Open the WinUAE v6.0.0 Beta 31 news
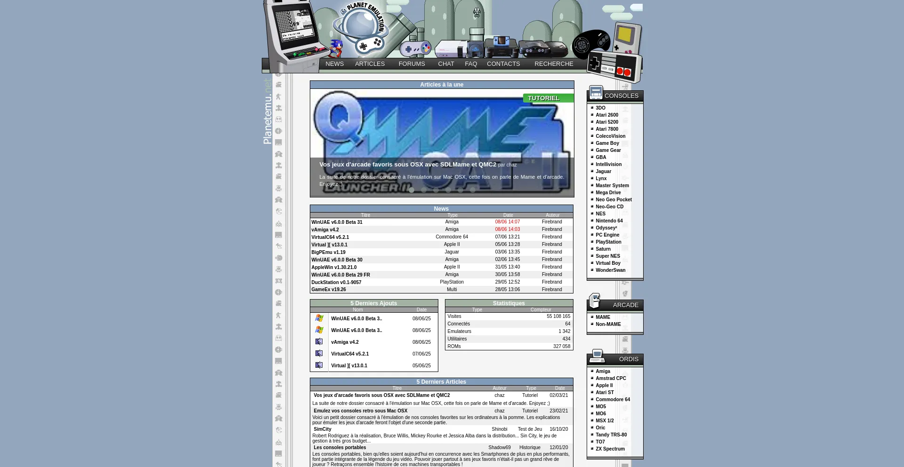 tap(337, 222)
